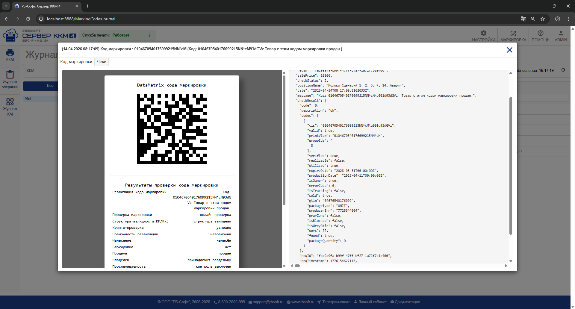This screenshot has width=575, height=309.
Task: Click the "salePrice": 10100 JSON line
Action: click(x=314, y=75)
